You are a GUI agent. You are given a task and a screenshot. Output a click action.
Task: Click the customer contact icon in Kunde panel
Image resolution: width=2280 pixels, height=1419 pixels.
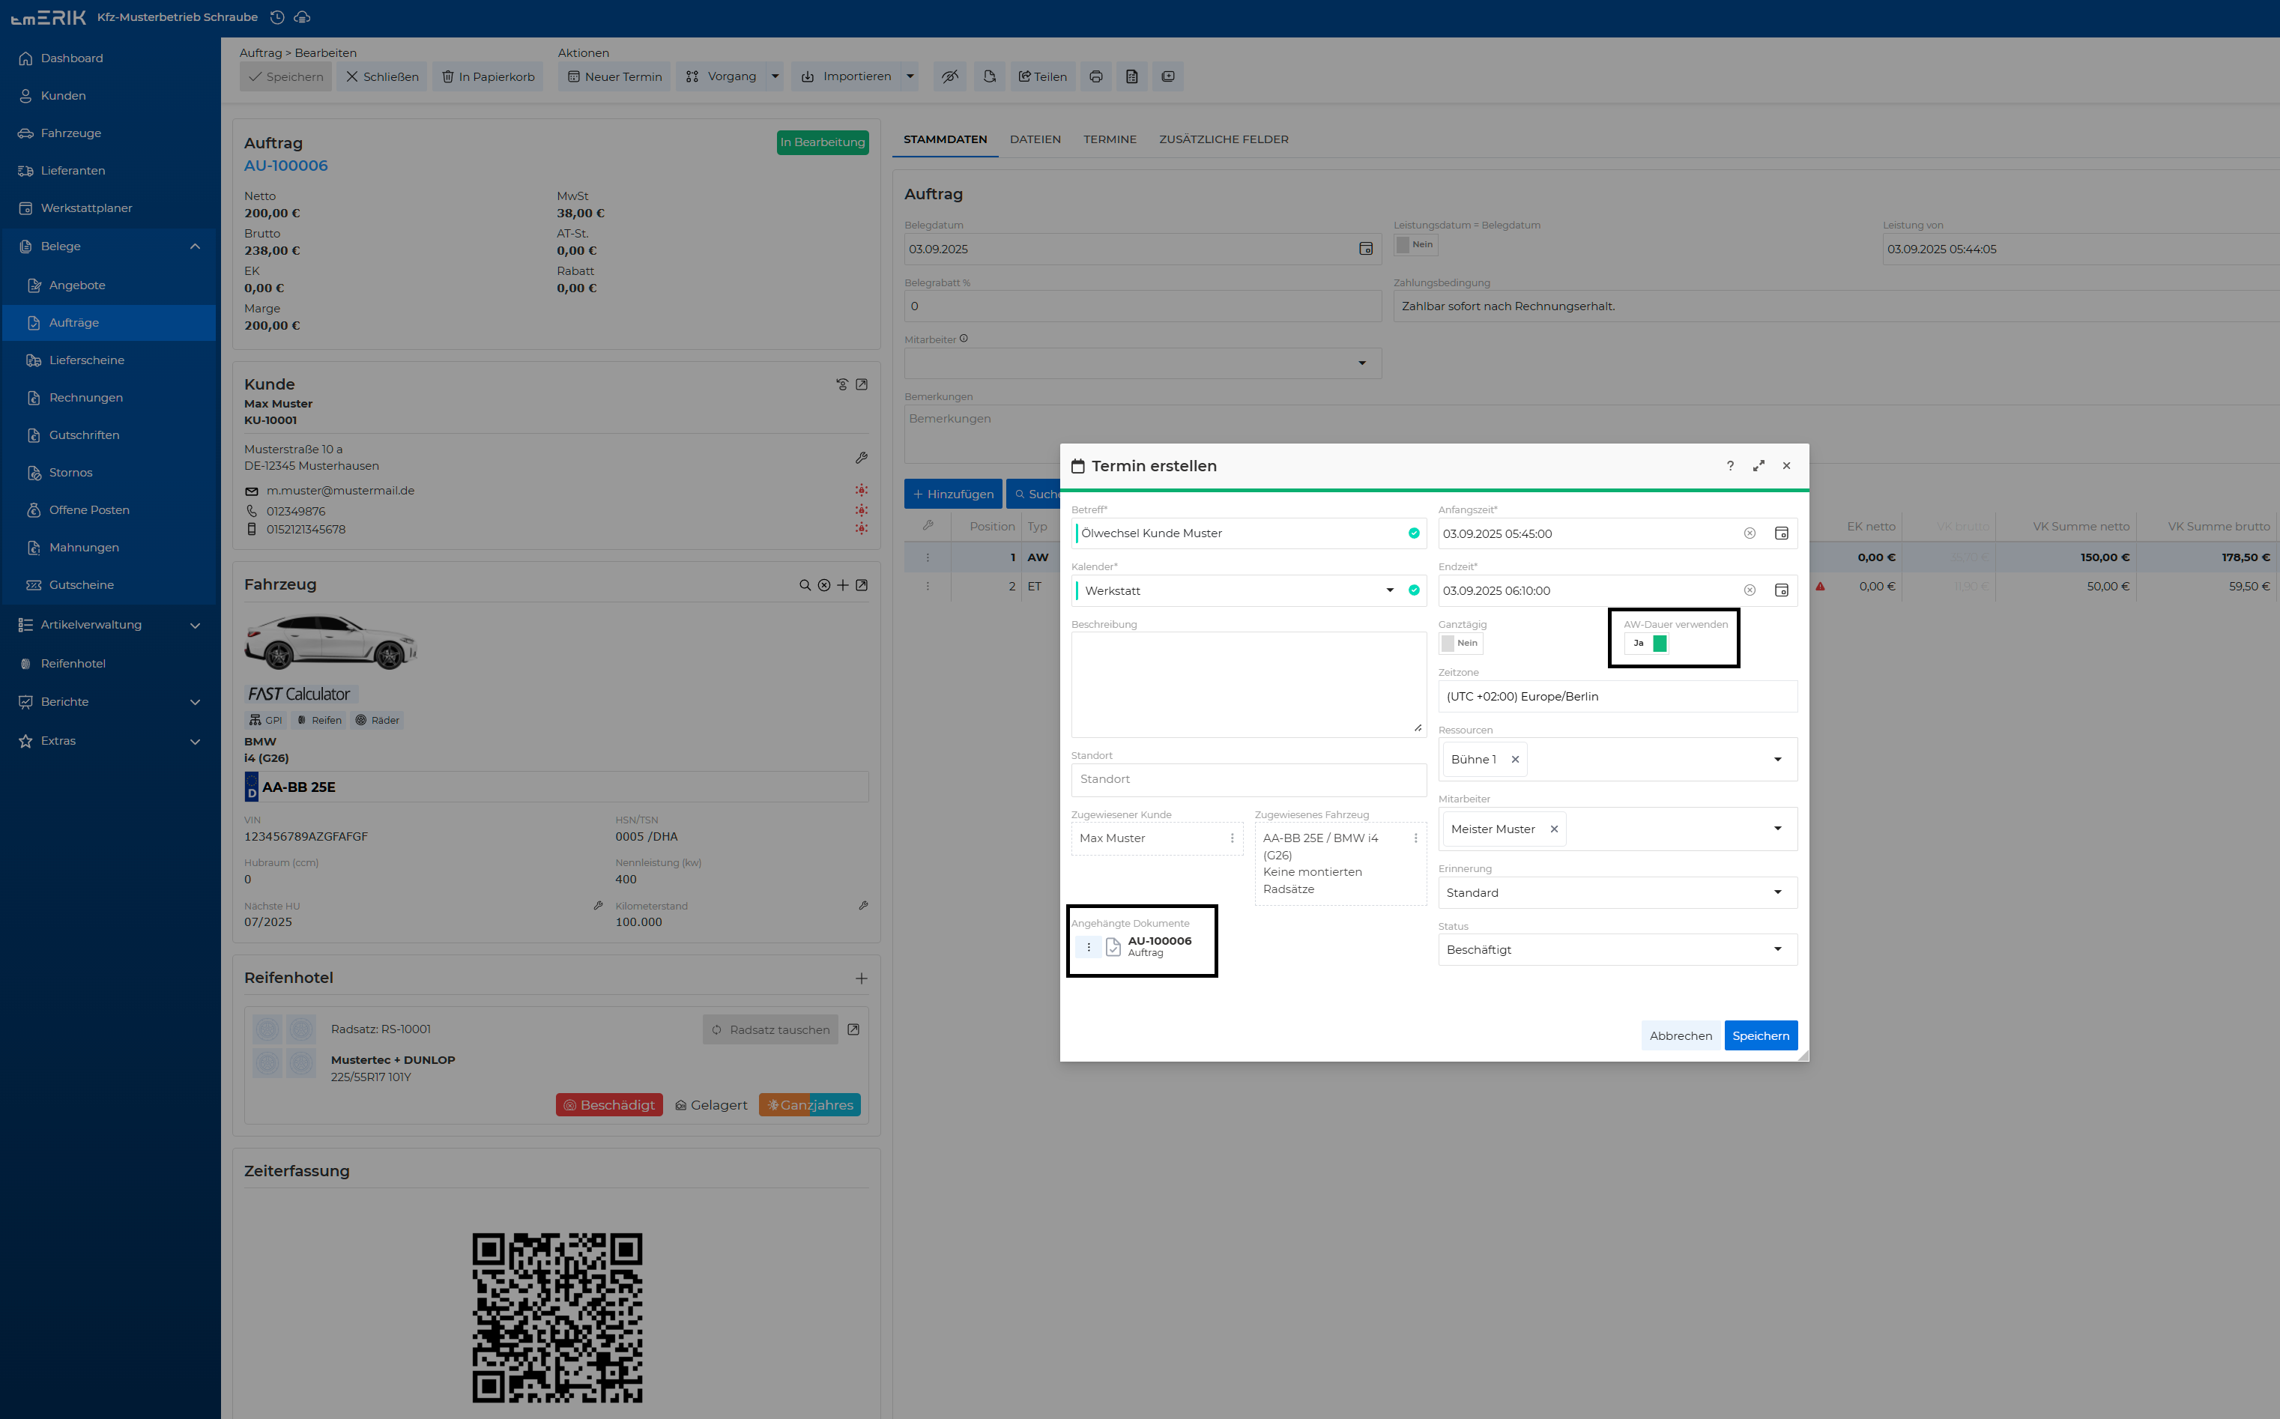(x=841, y=385)
